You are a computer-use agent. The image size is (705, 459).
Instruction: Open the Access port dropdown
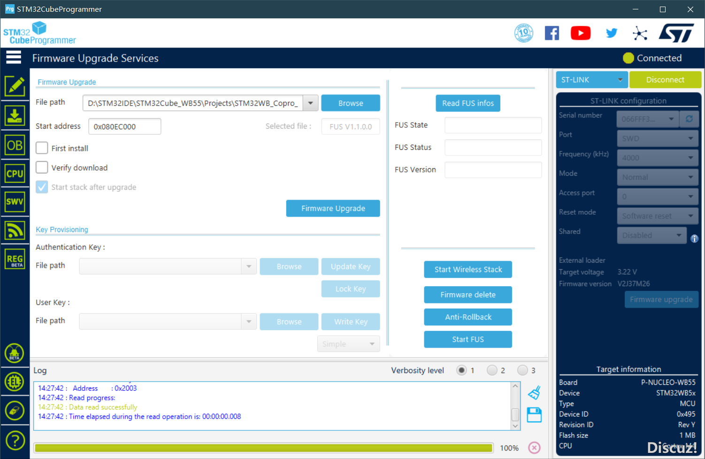pos(658,196)
